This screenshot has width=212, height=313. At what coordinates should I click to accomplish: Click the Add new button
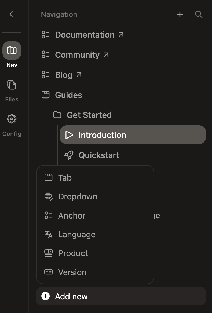click(71, 296)
